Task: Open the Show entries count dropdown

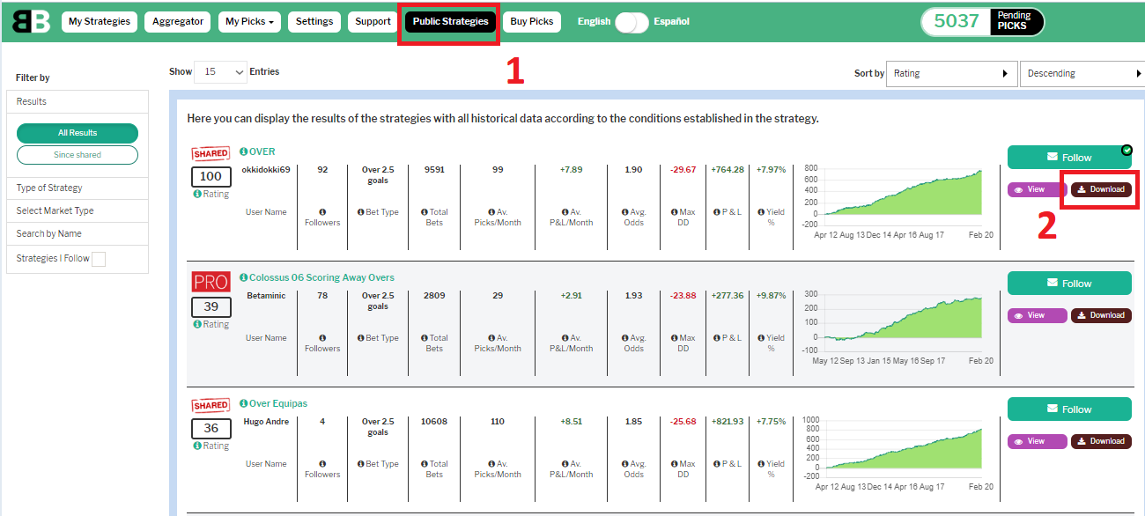Action: click(220, 72)
